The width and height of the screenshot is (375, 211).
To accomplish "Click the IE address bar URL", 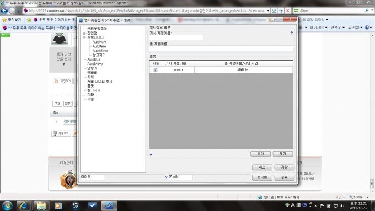I will [x=146, y=11].
